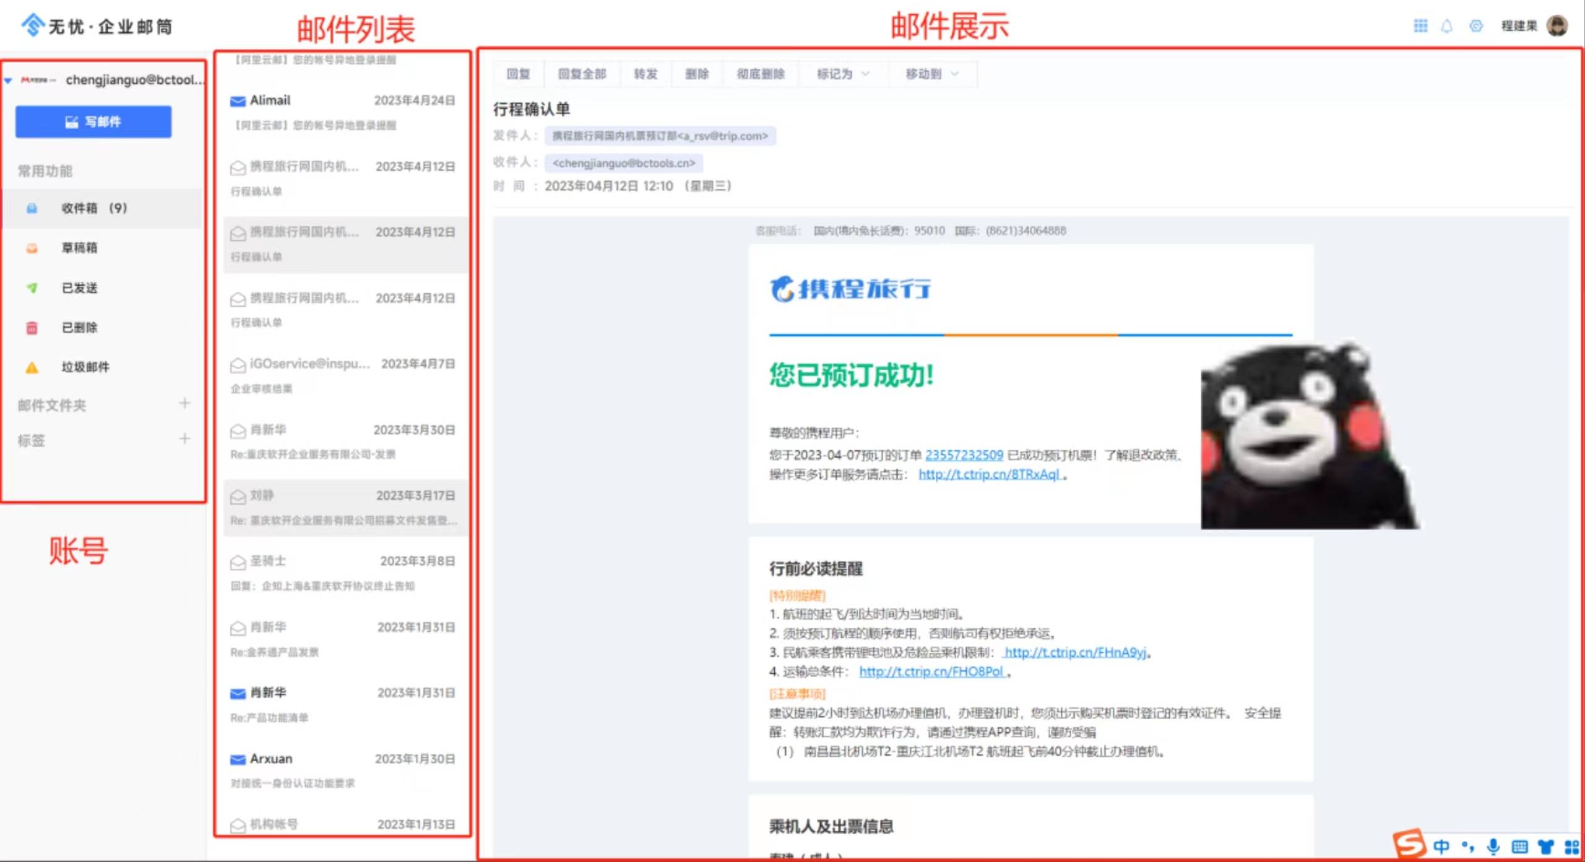Open the apps grid icon in header
The image size is (1585, 862).
pos(1420,26)
